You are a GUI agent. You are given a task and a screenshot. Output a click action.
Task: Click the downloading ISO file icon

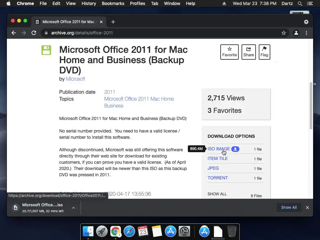16,208
